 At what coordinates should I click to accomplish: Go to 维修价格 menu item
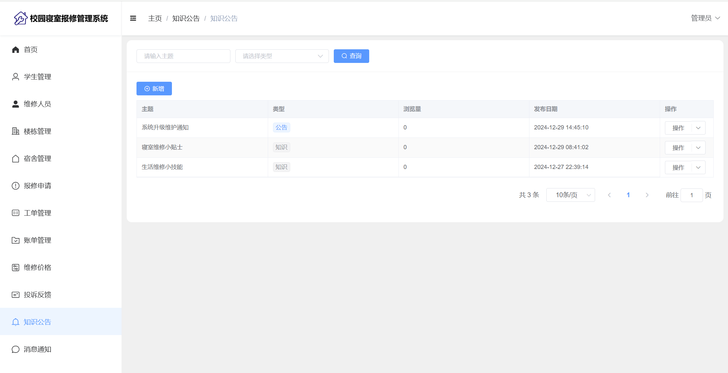coord(37,268)
